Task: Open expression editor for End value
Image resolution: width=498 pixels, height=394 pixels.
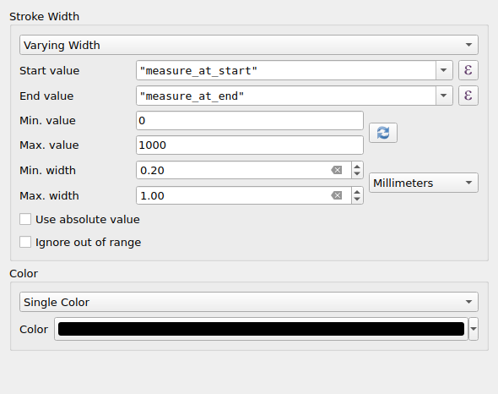Action: (x=468, y=96)
